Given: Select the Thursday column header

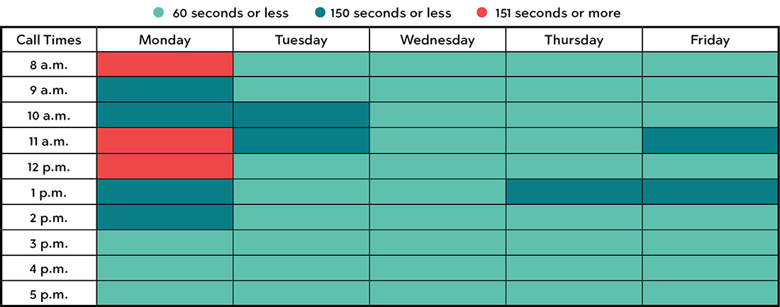Looking at the screenshot, I should click(573, 40).
